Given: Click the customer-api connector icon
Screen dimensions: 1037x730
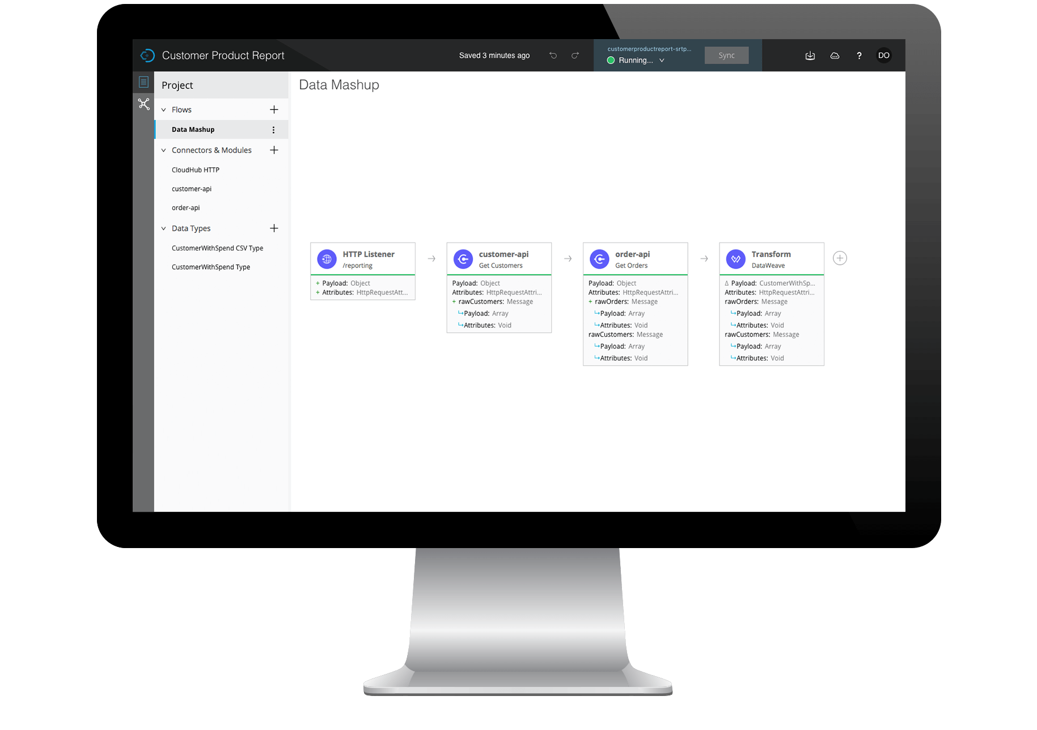Looking at the screenshot, I should pyautogui.click(x=463, y=259).
